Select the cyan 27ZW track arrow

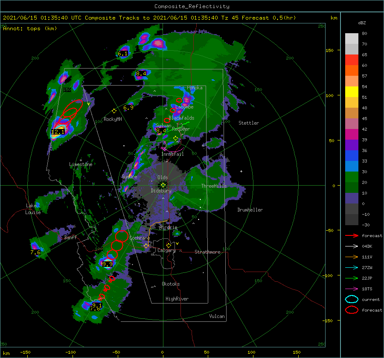coord(352,267)
